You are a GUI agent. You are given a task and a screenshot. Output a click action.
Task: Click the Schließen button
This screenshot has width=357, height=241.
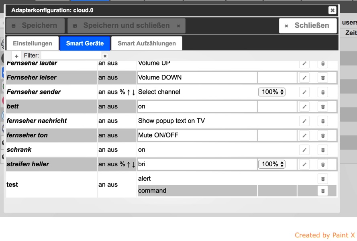coord(308,26)
